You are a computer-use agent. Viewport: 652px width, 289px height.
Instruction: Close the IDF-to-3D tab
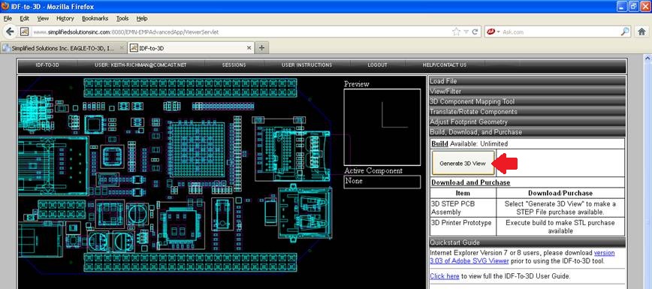click(x=249, y=48)
